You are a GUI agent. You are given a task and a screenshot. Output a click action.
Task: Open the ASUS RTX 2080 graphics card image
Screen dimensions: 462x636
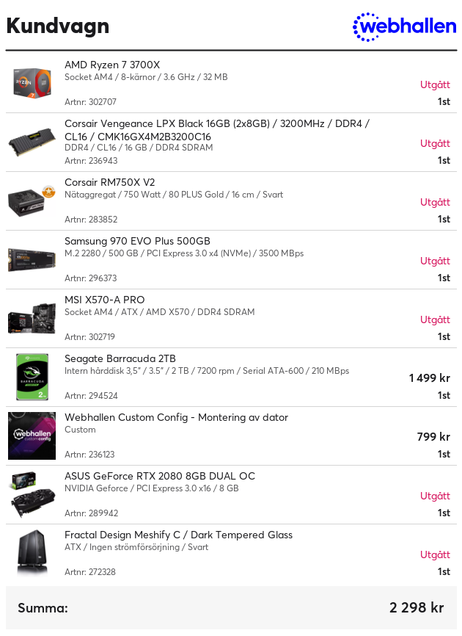pos(32,495)
